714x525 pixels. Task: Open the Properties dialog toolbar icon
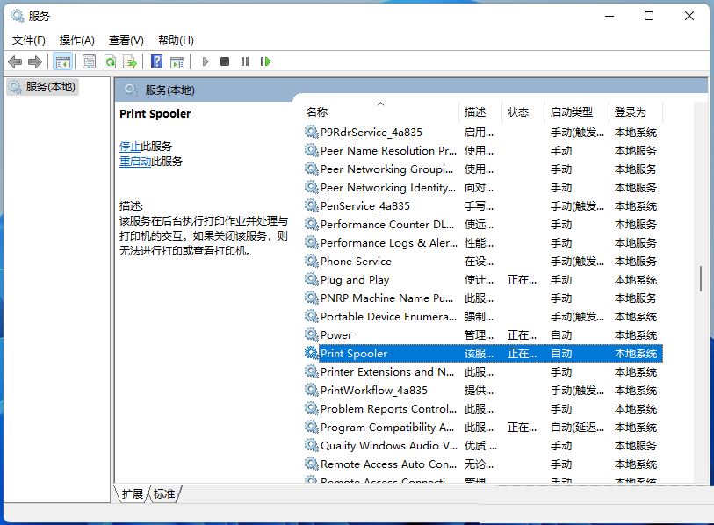89,61
